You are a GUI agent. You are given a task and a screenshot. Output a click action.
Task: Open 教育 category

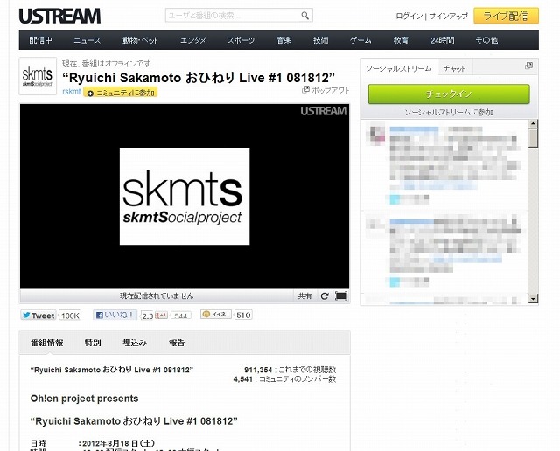pyautogui.click(x=401, y=40)
